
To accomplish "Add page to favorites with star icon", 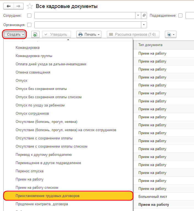I will (x=30, y=6).
